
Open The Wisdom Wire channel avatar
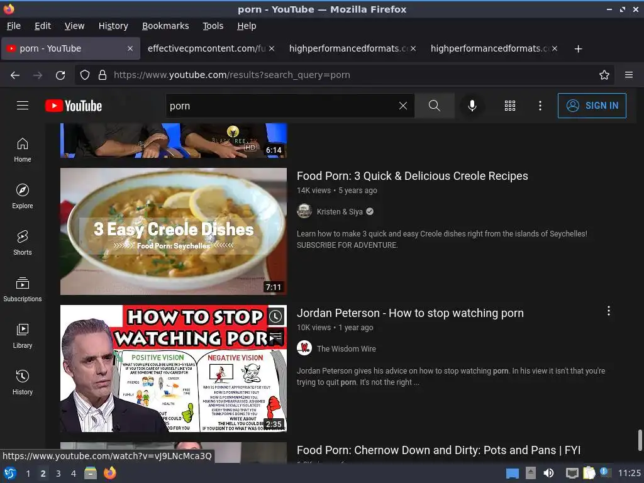[304, 348]
